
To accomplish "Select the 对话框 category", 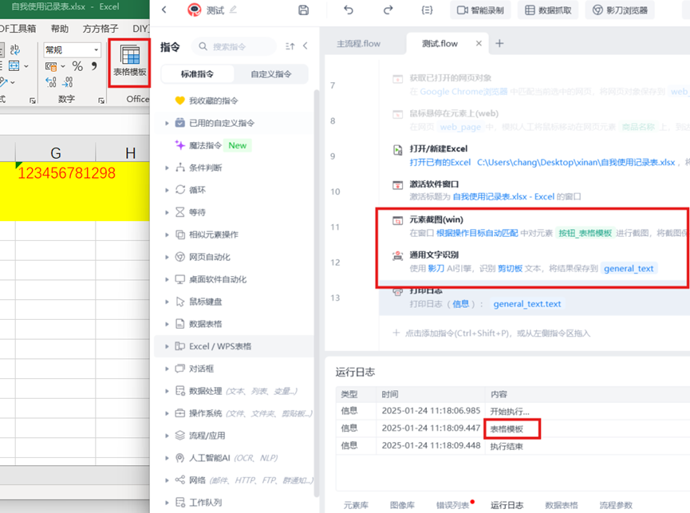I will [x=234, y=369].
